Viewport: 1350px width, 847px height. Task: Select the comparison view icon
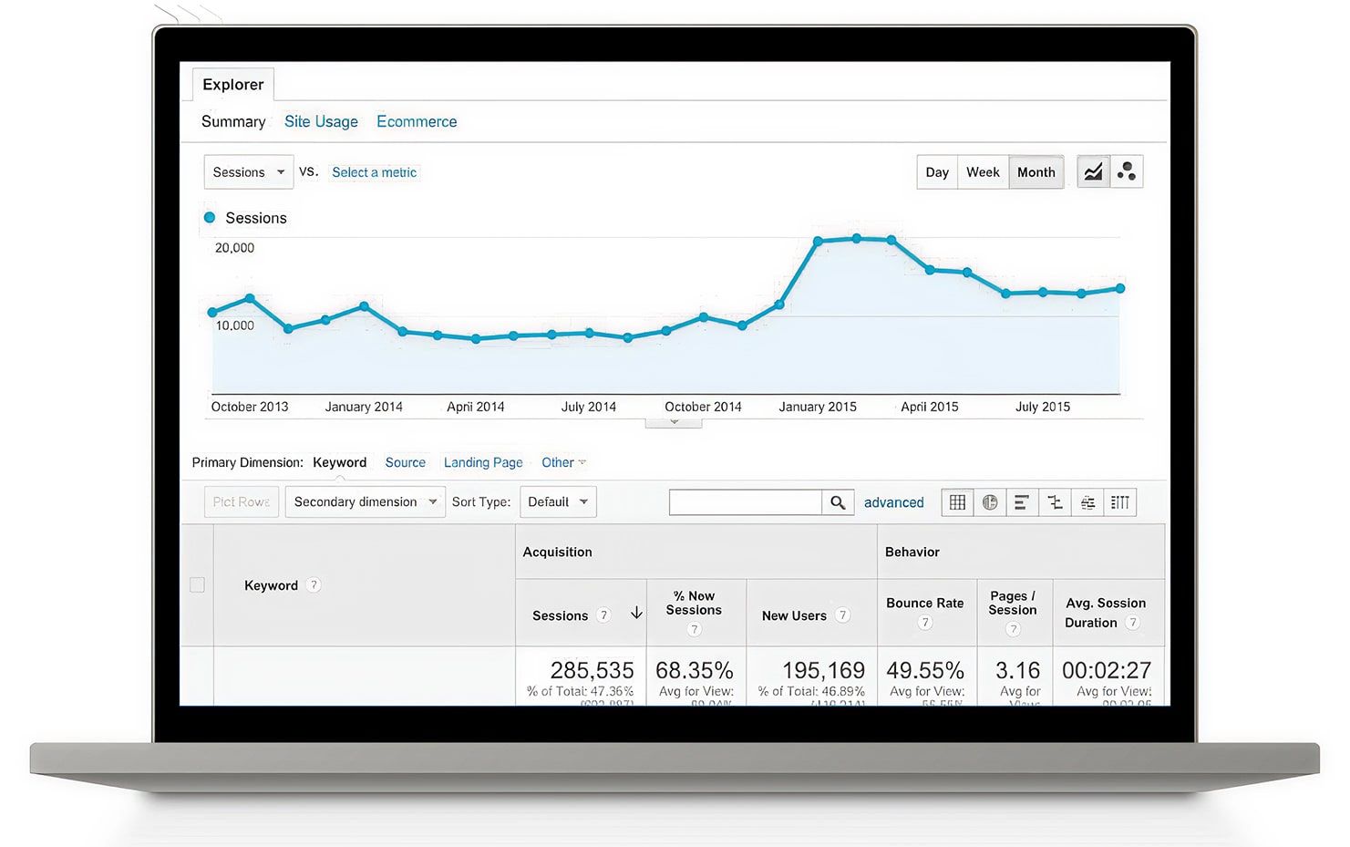tap(1055, 502)
